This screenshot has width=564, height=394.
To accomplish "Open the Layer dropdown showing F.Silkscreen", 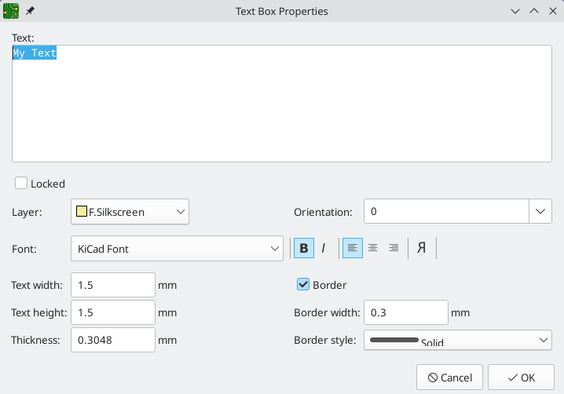I will coord(130,211).
